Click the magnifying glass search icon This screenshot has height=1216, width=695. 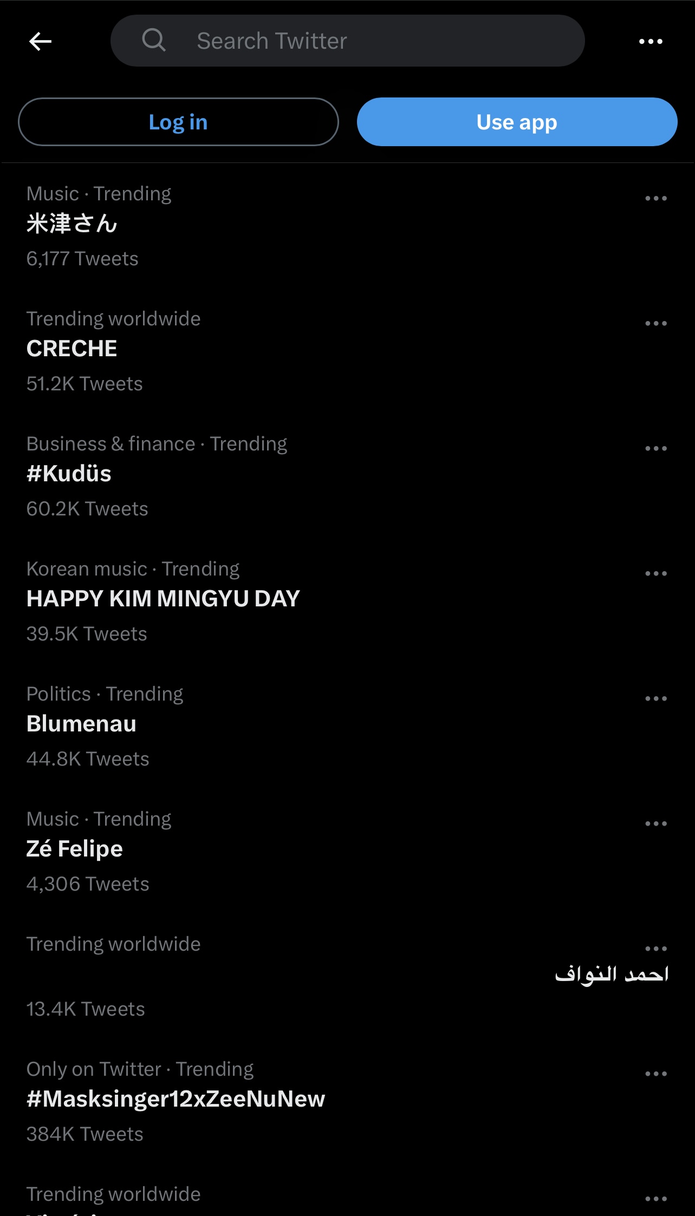coord(154,40)
